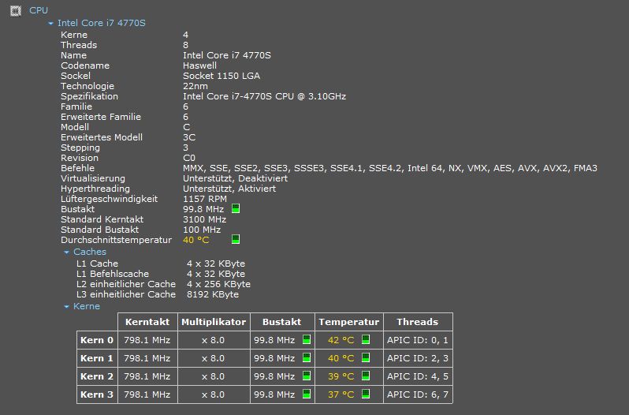Click 'Unterstützt, Deaktiviert' virtualization value

[235, 178]
